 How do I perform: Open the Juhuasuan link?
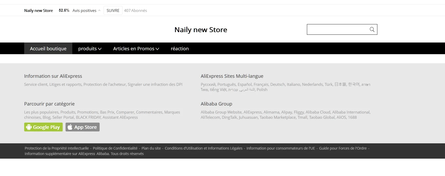pos(248,117)
